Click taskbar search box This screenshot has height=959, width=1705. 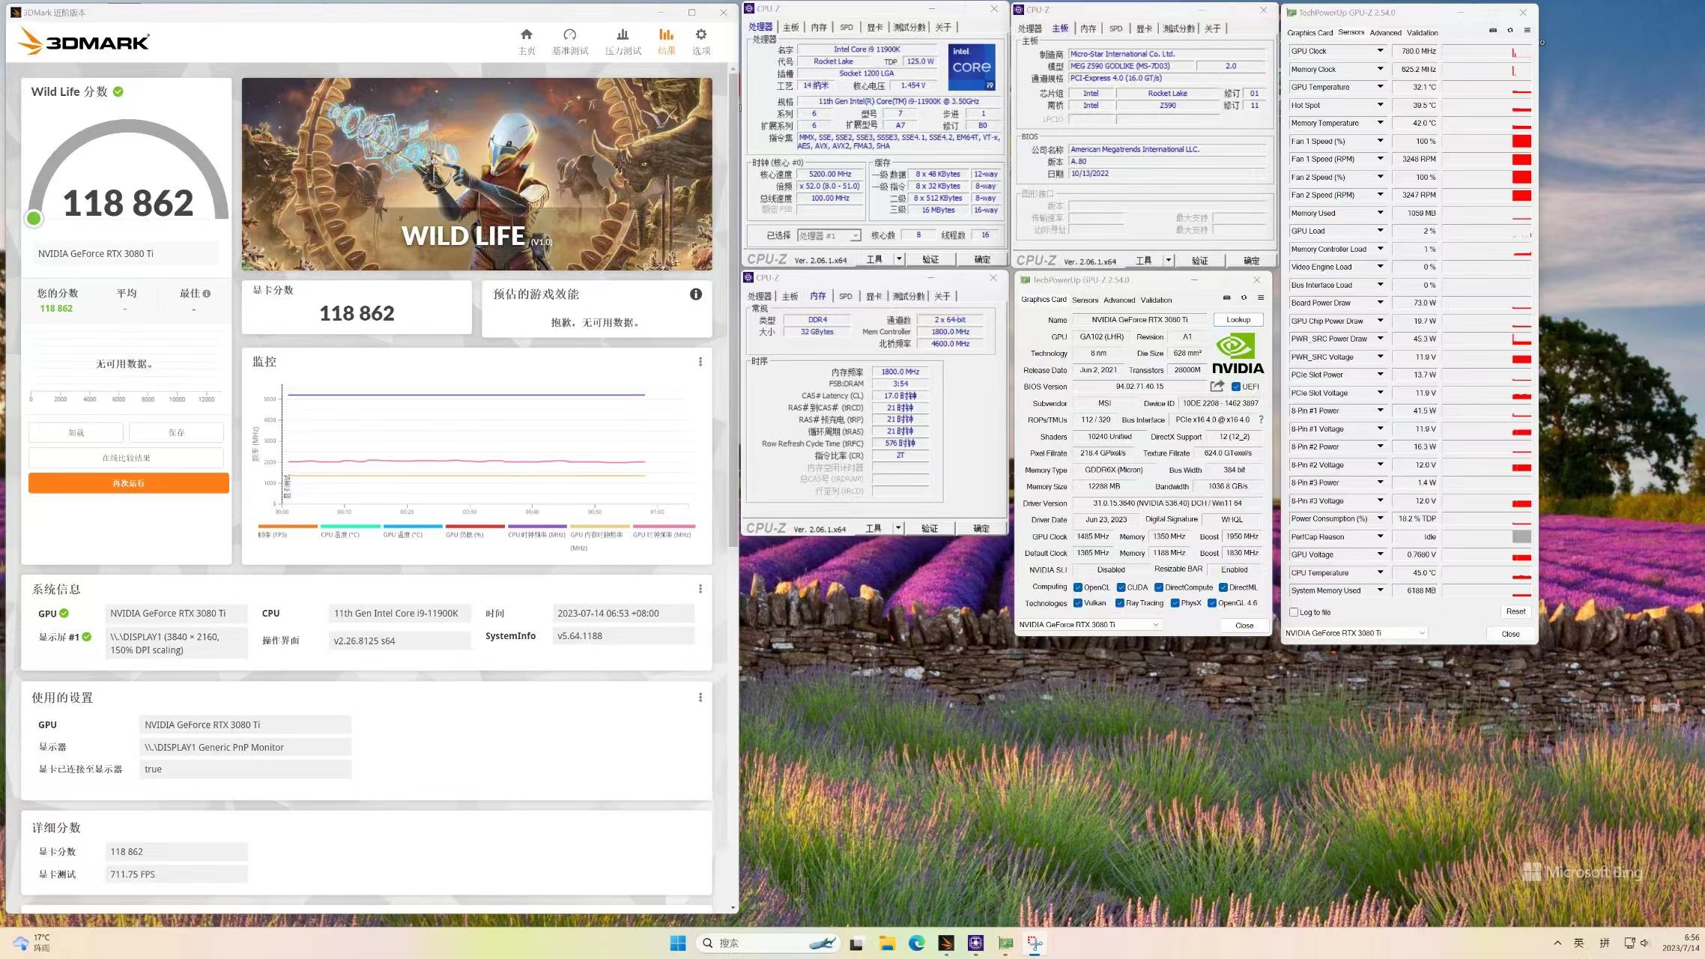click(769, 943)
